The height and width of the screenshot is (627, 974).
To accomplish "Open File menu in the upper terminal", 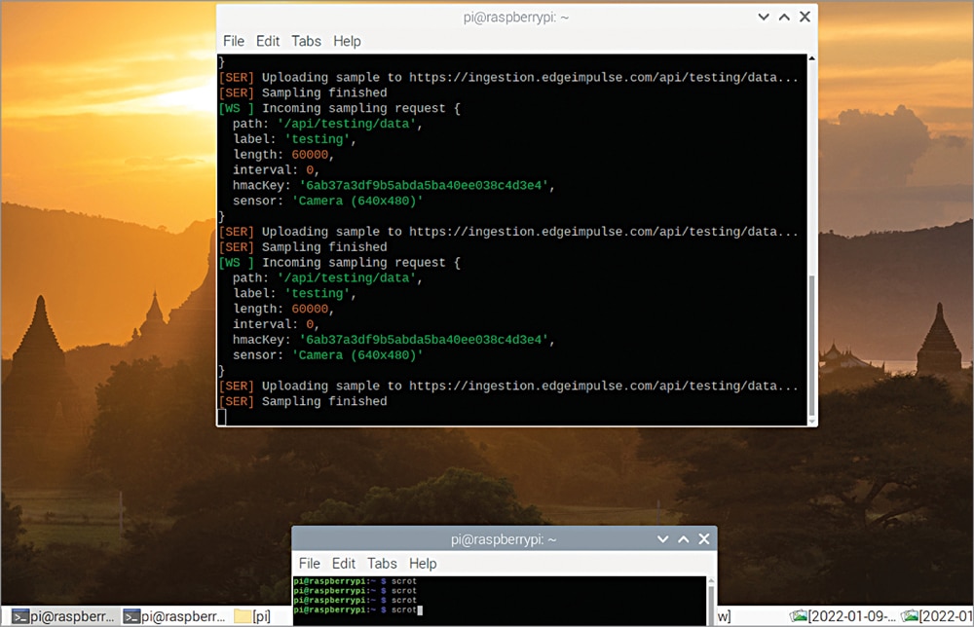I will pyautogui.click(x=234, y=41).
